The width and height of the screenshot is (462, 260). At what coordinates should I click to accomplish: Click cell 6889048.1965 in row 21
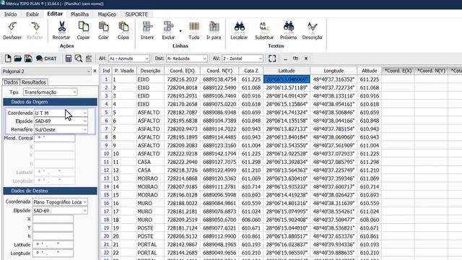point(219,244)
